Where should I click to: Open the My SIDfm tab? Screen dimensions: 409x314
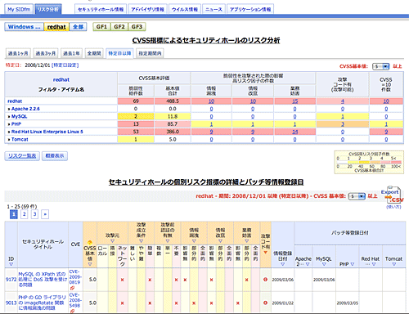click(x=19, y=9)
